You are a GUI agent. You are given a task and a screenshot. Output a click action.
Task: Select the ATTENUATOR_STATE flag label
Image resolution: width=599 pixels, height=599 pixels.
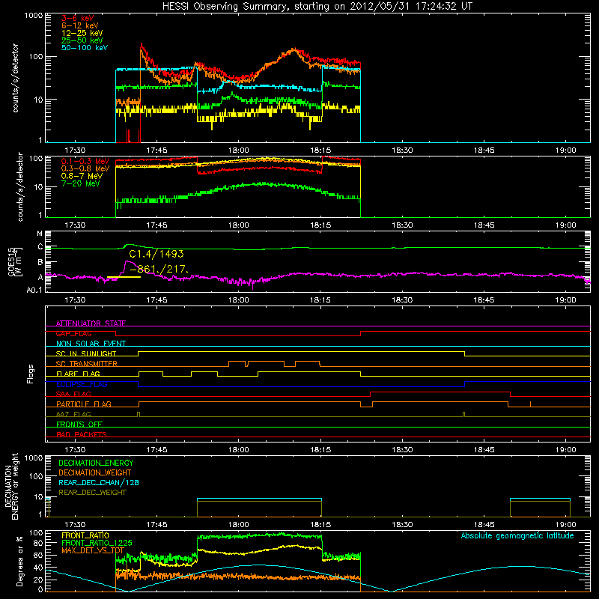pyautogui.click(x=91, y=323)
